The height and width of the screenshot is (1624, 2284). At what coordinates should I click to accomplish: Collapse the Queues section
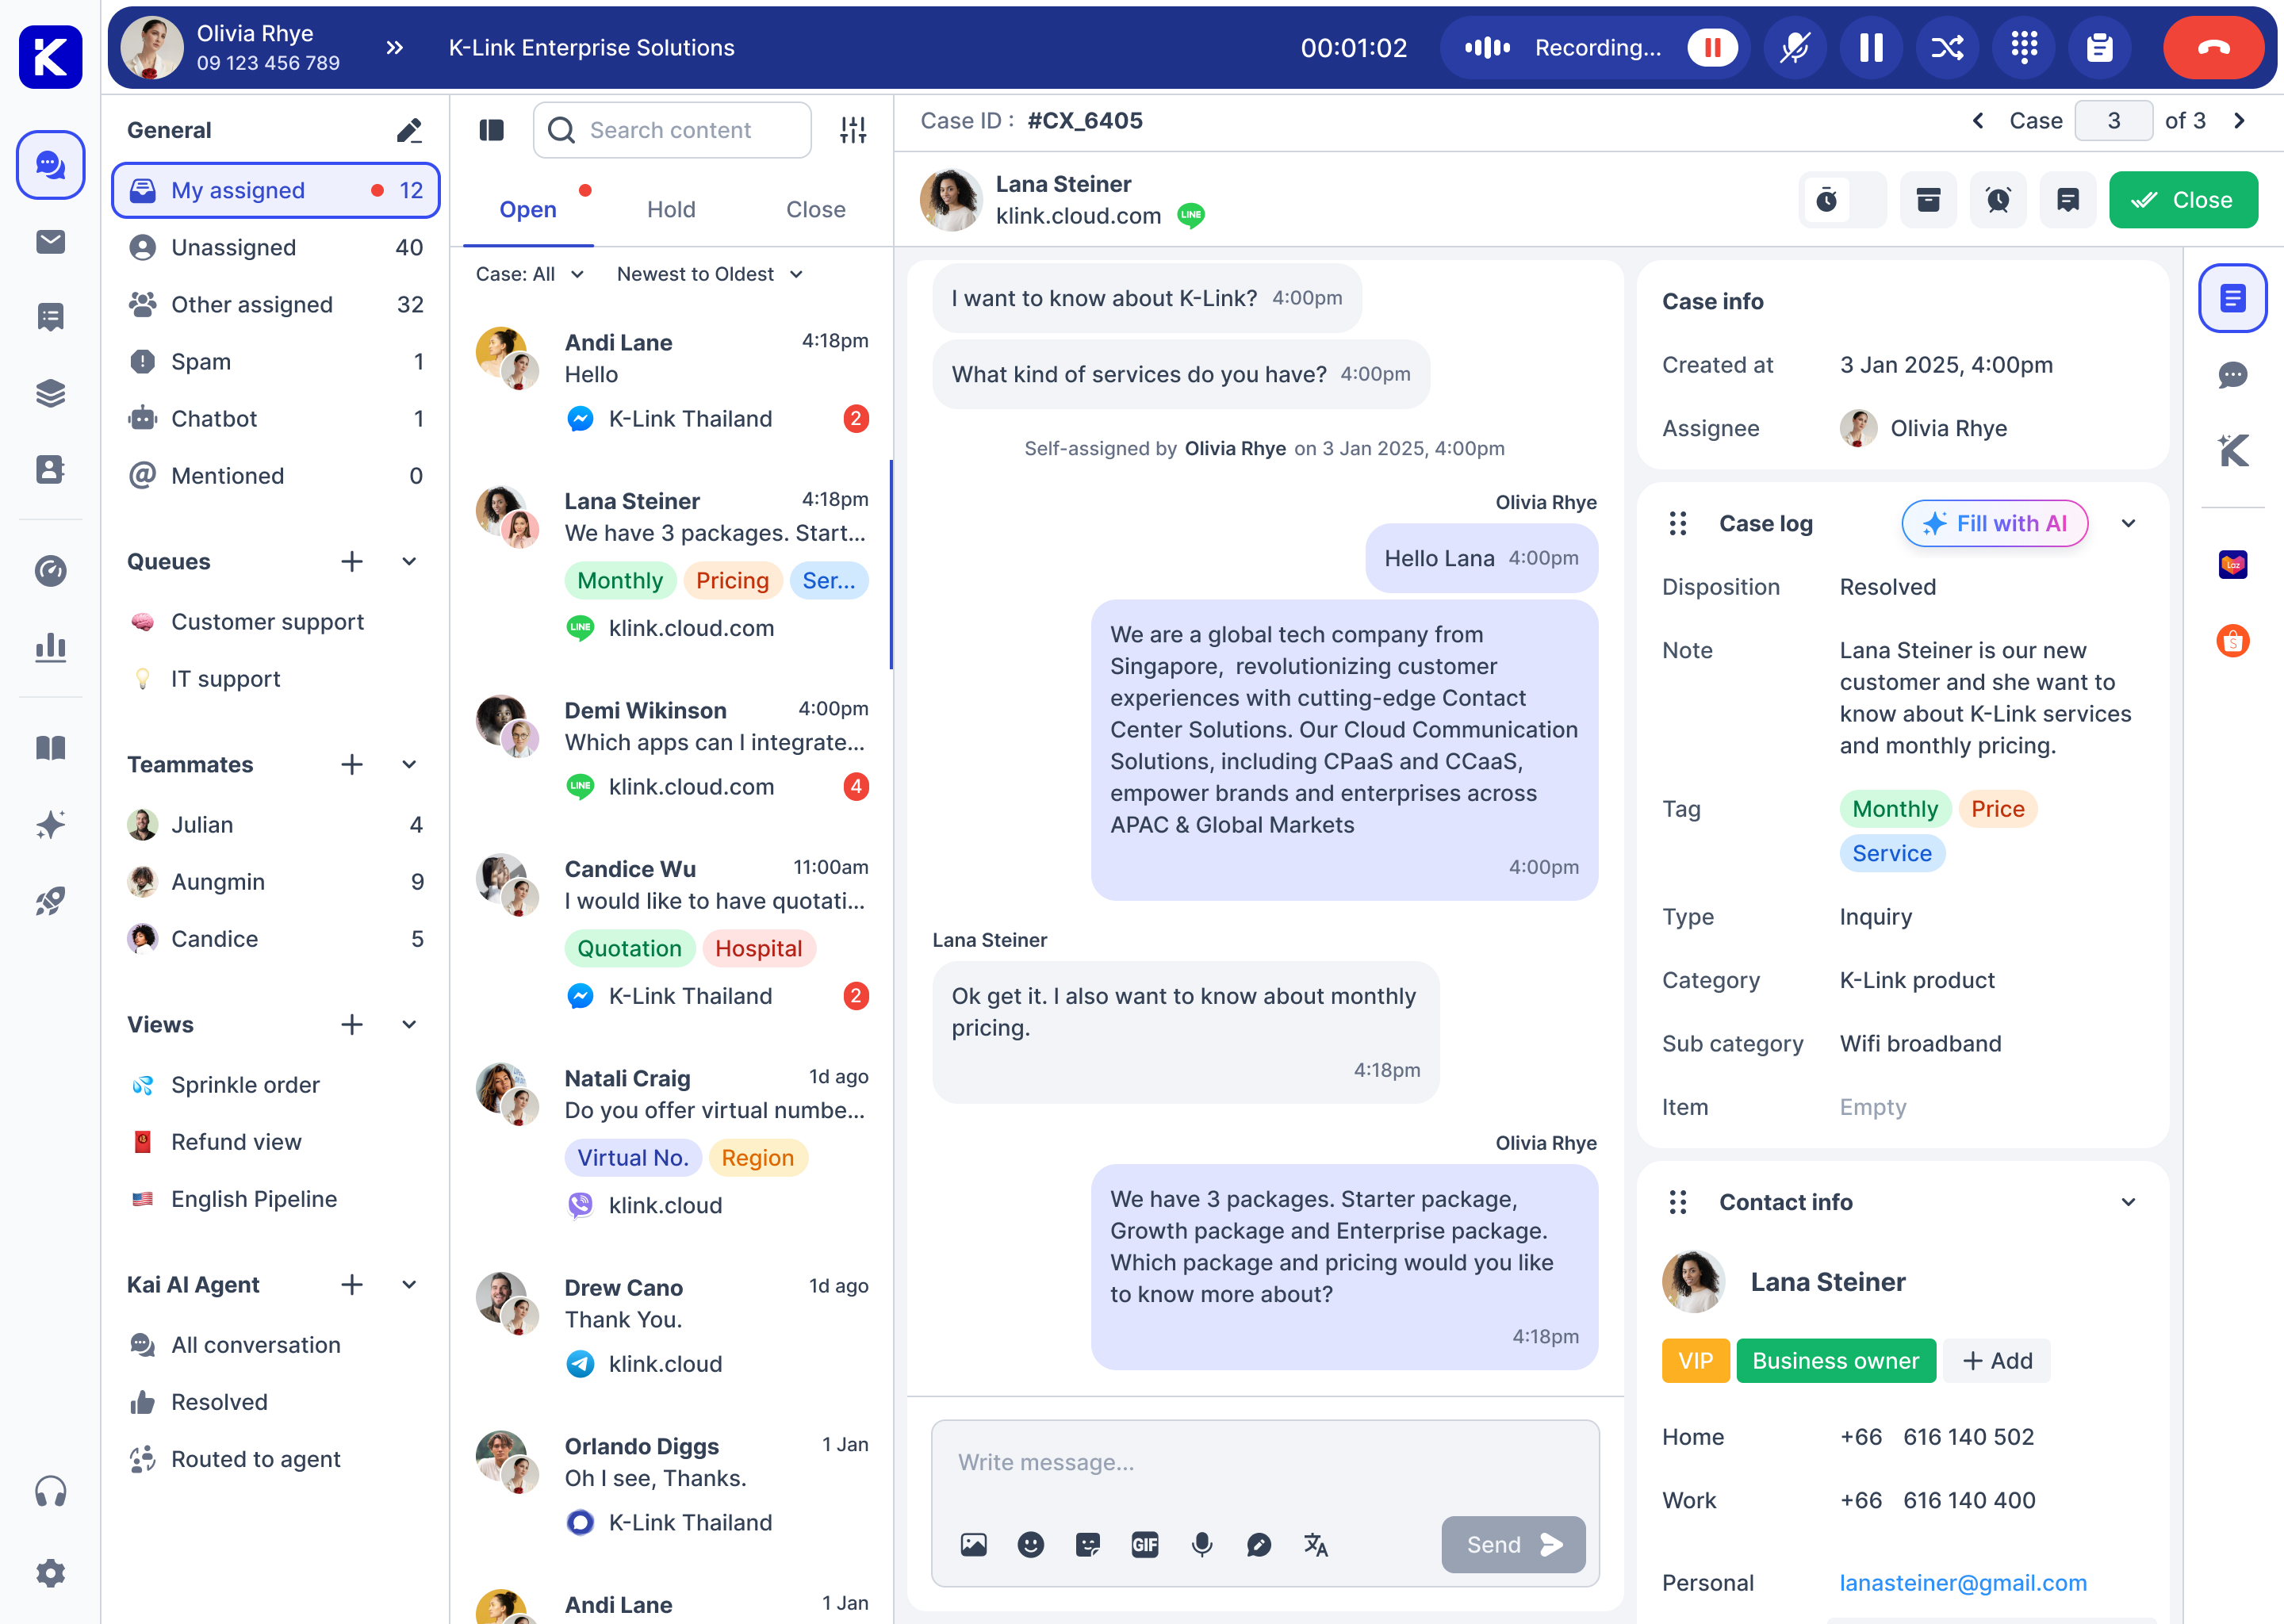click(409, 561)
